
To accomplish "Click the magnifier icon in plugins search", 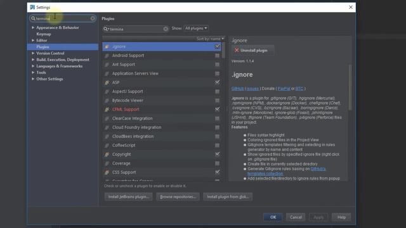I will (x=106, y=29).
